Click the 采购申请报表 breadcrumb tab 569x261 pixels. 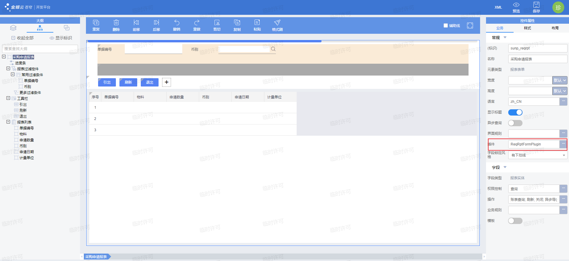click(x=97, y=257)
